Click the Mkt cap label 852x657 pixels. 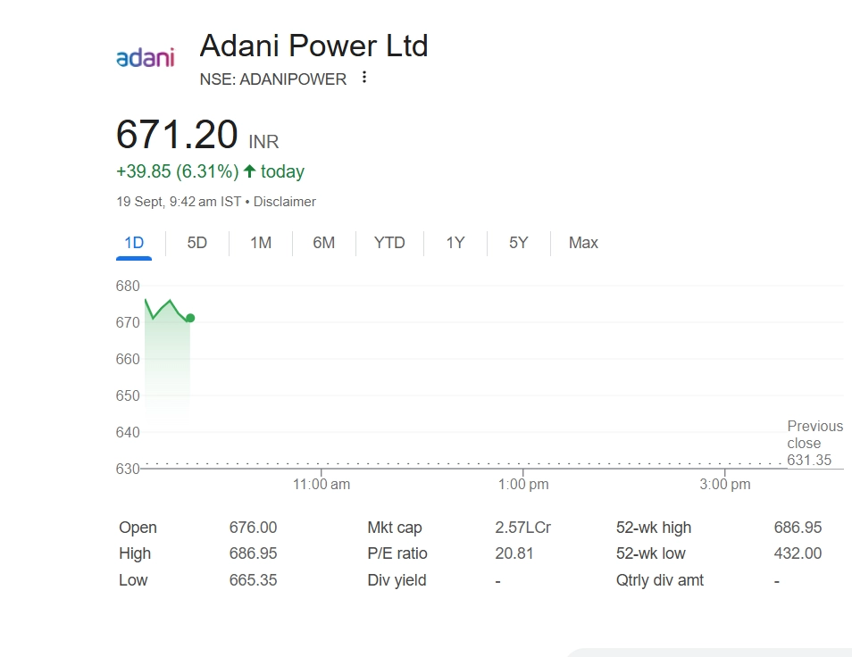[x=395, y=528]
